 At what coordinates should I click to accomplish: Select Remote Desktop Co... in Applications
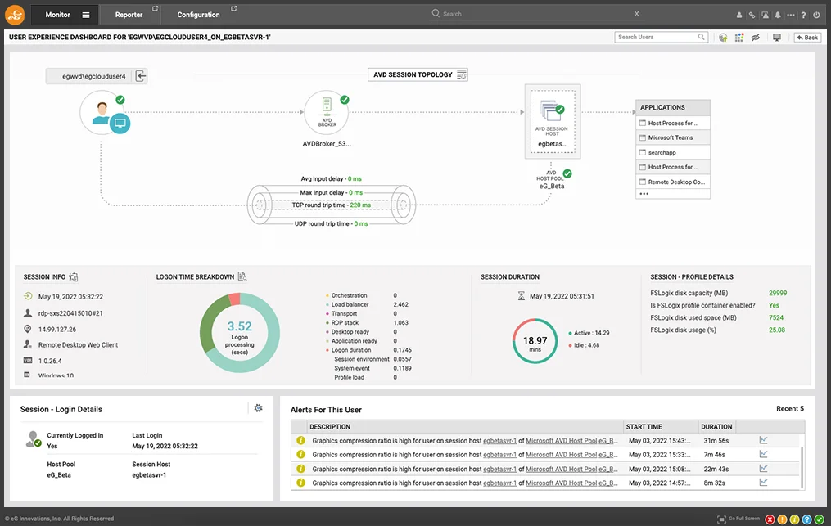coord(672,182)
